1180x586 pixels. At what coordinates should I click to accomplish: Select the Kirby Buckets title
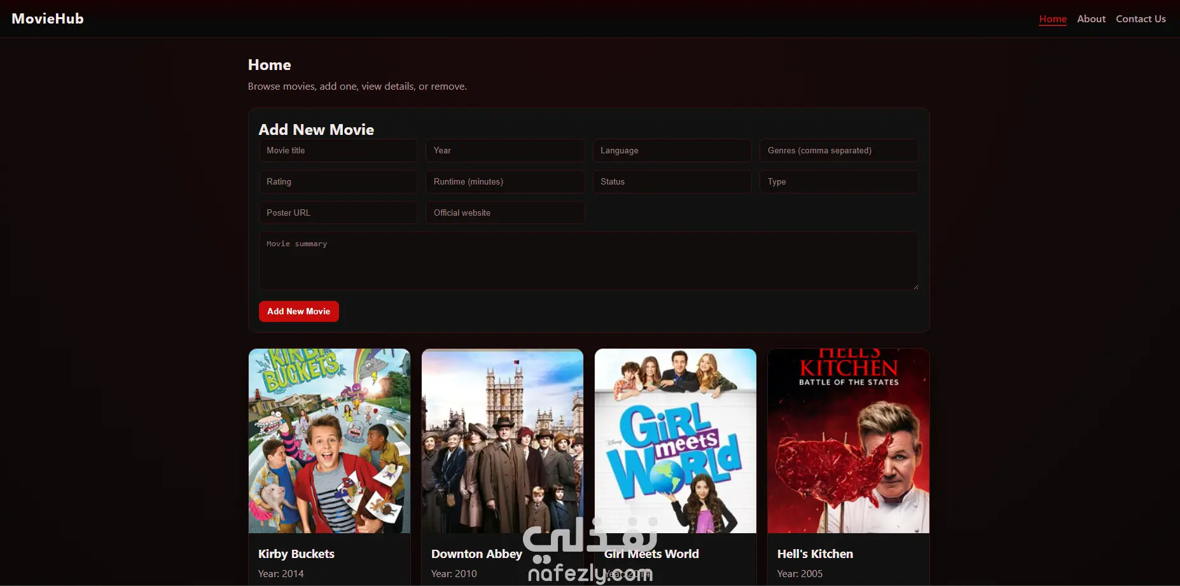point(296,554)
